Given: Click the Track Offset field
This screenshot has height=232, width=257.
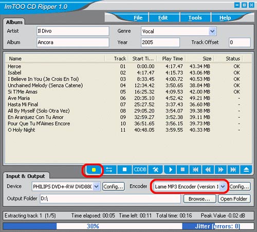Looking at the screenshot, I should (240, 42).
